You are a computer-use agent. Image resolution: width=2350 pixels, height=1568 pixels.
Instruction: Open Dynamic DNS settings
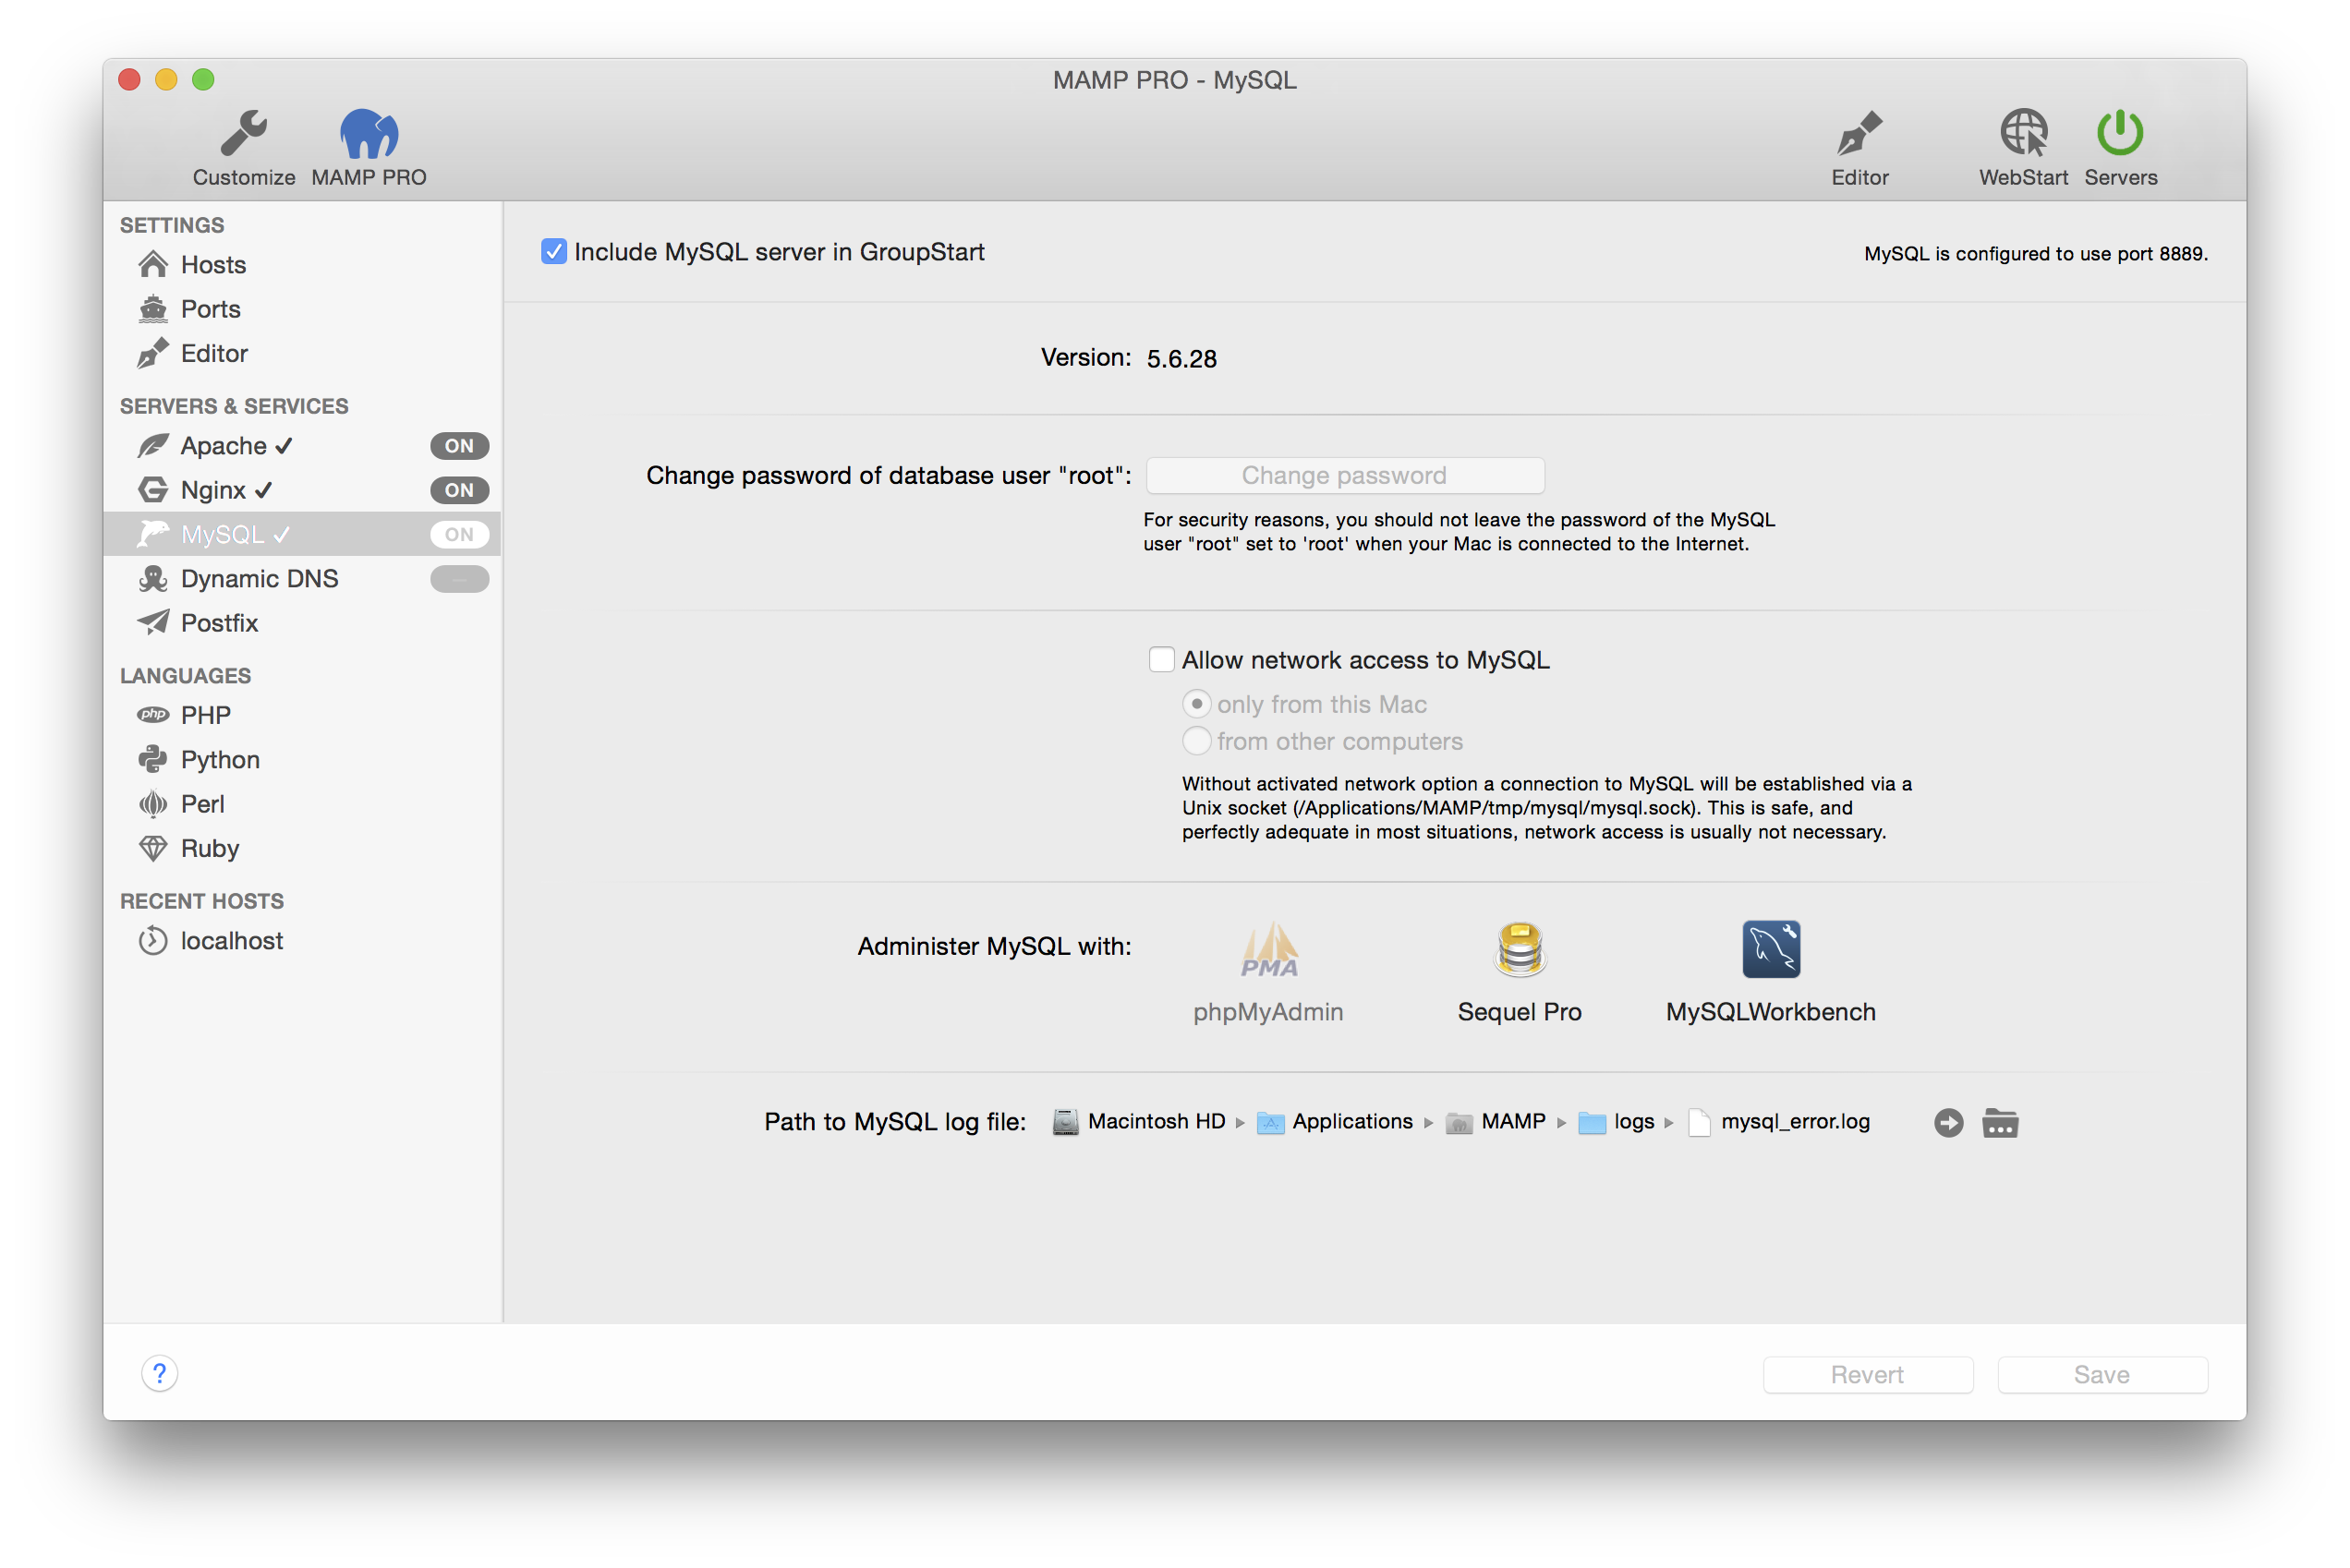[x=301, y=579]
